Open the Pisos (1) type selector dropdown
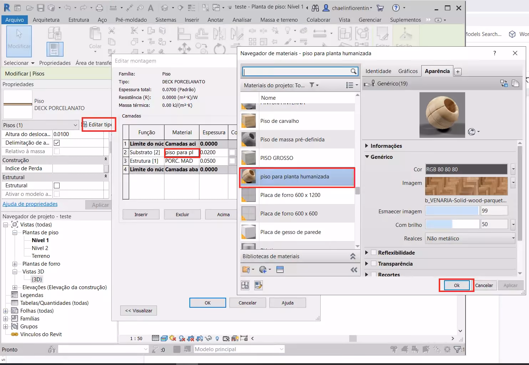The image size is (529, 365). coord(40,125)
